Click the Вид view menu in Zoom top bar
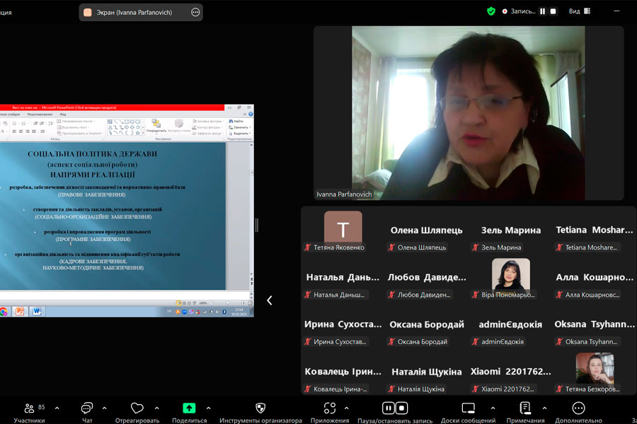This screenshot has width=637, height=424. coord(575,11)
